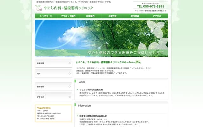Screen dimensions: 203x127
Task: Open the トップページ navigation tab
Action: pos(46,16)
